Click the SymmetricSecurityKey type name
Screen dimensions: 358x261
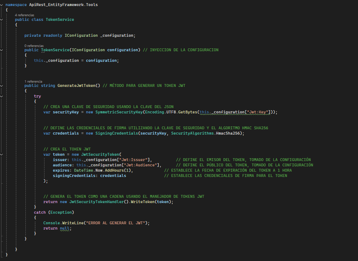pos(119,112)
